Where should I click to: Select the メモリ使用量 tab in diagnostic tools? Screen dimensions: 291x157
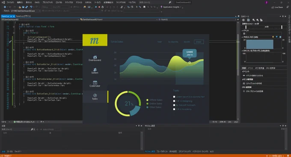[259, 68]
